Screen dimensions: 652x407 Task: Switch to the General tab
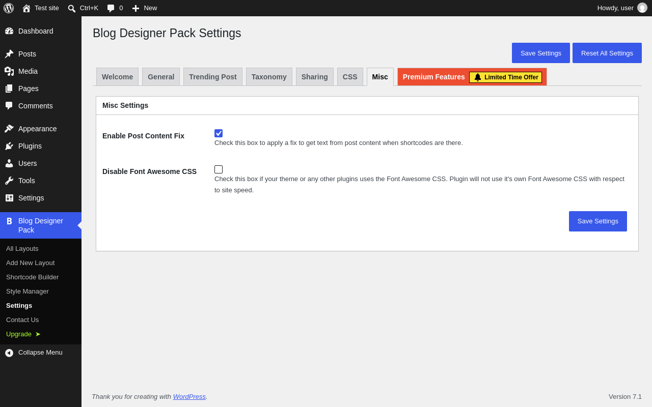tap(161, 77)
